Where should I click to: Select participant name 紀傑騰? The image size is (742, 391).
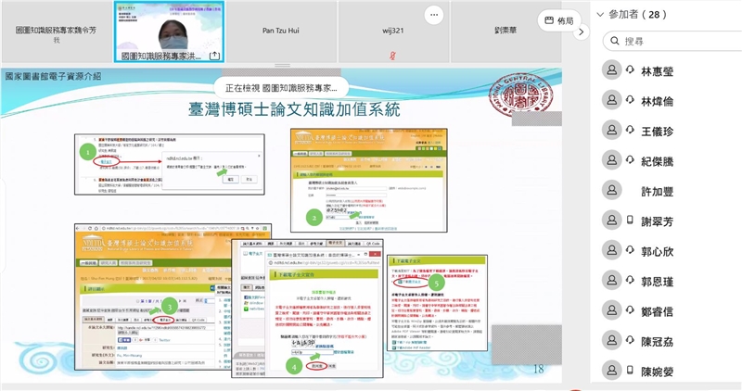coord(657,161)
